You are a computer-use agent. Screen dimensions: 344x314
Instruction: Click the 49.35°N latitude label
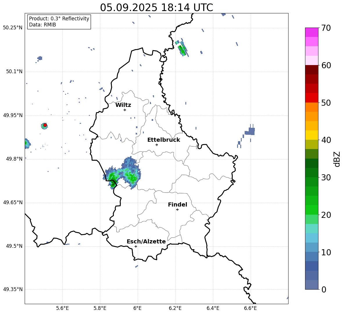pyautogui.click(x=13, y=289)
